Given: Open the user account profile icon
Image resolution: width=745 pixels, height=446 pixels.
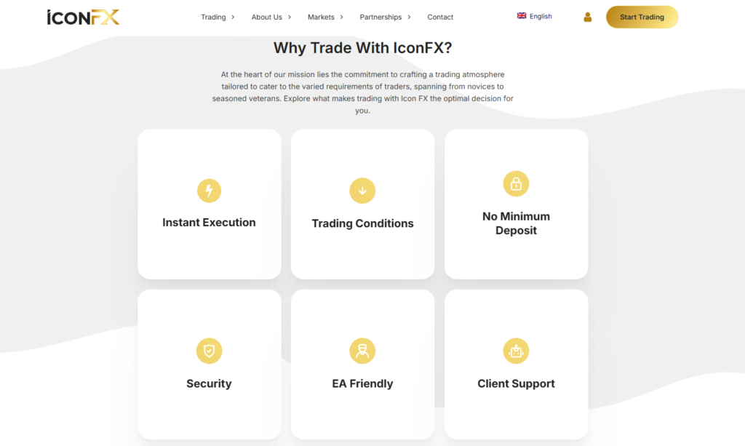Looking at the screenshot, I should point(588,17).
